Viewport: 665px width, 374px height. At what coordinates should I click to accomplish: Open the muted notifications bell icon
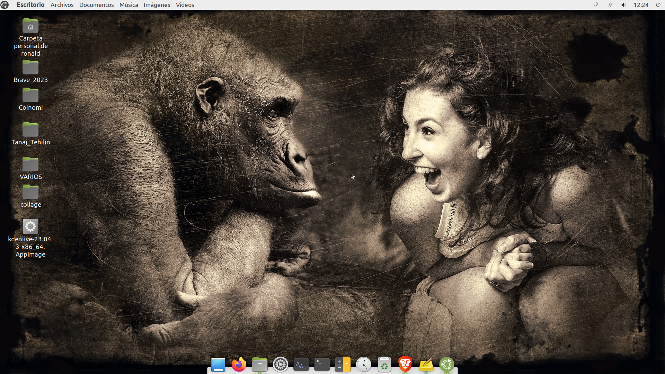611,5
